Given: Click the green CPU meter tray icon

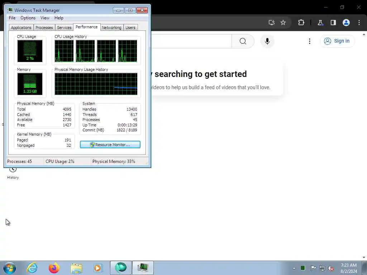Looking at the screenshot, I should point(303,268).
